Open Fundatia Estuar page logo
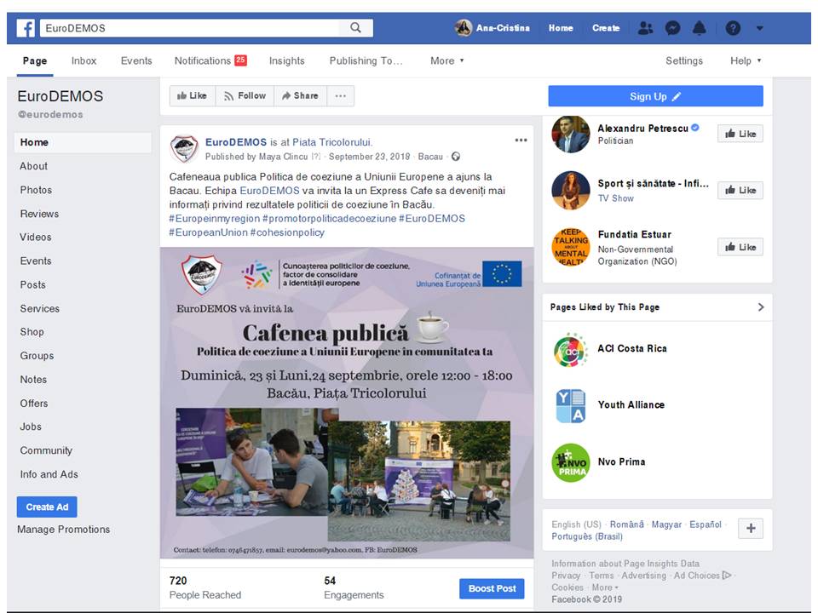The height and width of the screenshot is (613, 818). pos(571,247)
